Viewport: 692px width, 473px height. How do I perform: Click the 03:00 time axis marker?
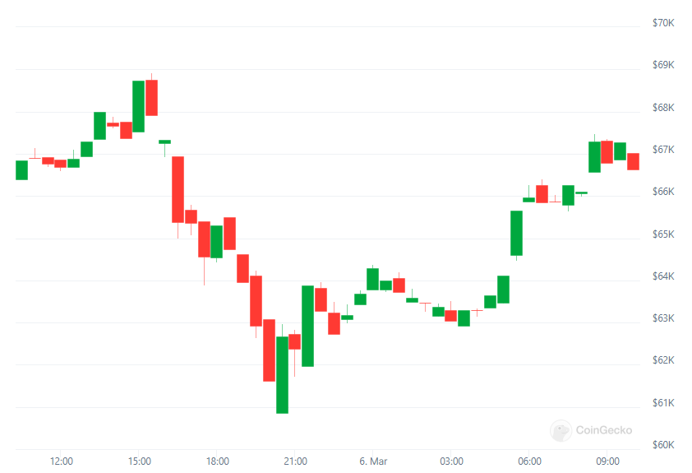[451, 461]
